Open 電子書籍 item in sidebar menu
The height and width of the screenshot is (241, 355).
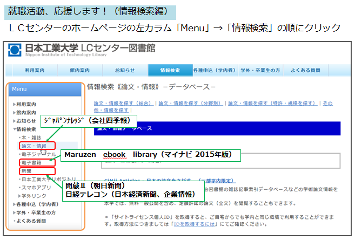[x=30, y=162]
